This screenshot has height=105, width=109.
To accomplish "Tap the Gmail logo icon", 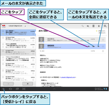I will click(x=4, y=26).
